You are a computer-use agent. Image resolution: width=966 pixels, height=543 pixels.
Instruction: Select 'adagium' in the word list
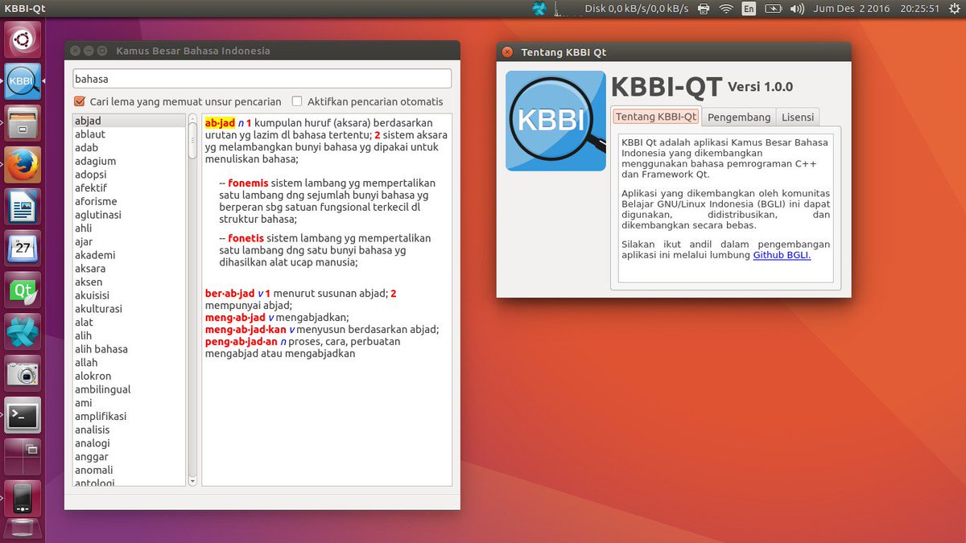(x=129, y=161)
